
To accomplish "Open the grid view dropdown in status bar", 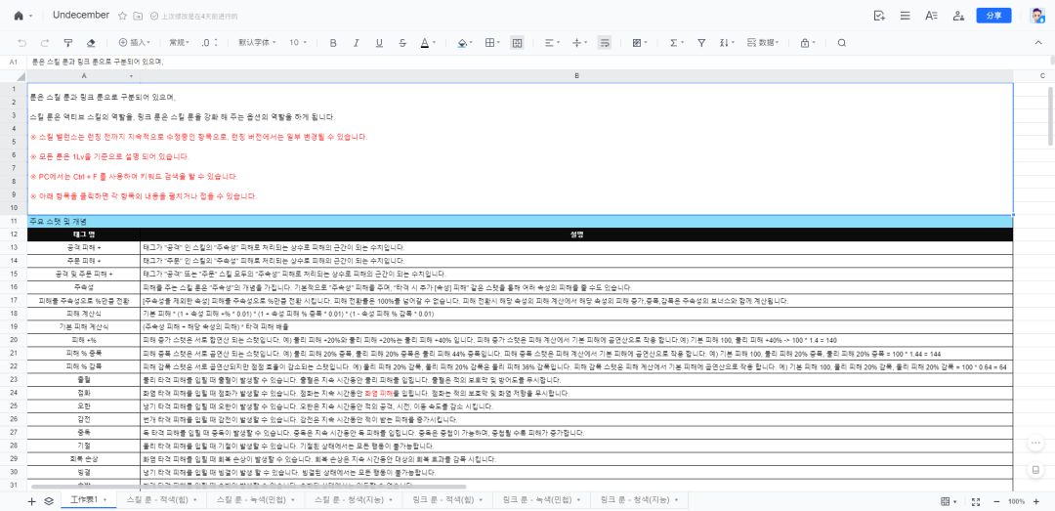I will pos(949,501).
